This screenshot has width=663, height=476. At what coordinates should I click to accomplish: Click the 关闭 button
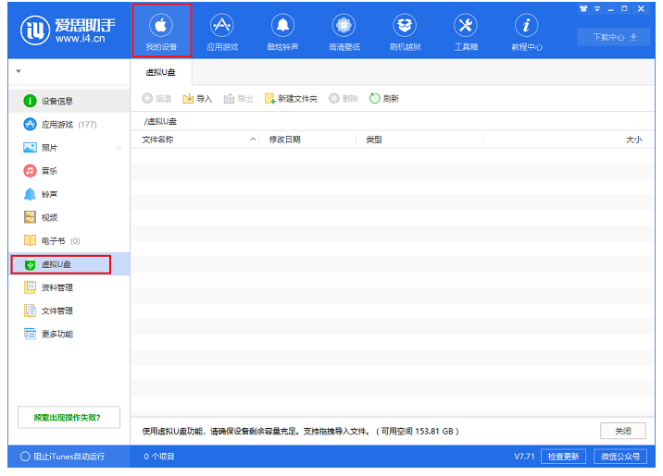click(622, 431)
